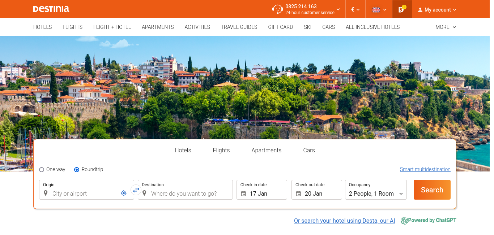The height and width of the screenshot is (235, 494).
Task: Click the customer service headset icon
Action: tap(277, 9)
